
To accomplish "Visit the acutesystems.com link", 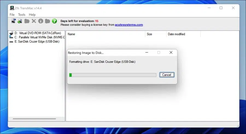I will coord(129,25).
